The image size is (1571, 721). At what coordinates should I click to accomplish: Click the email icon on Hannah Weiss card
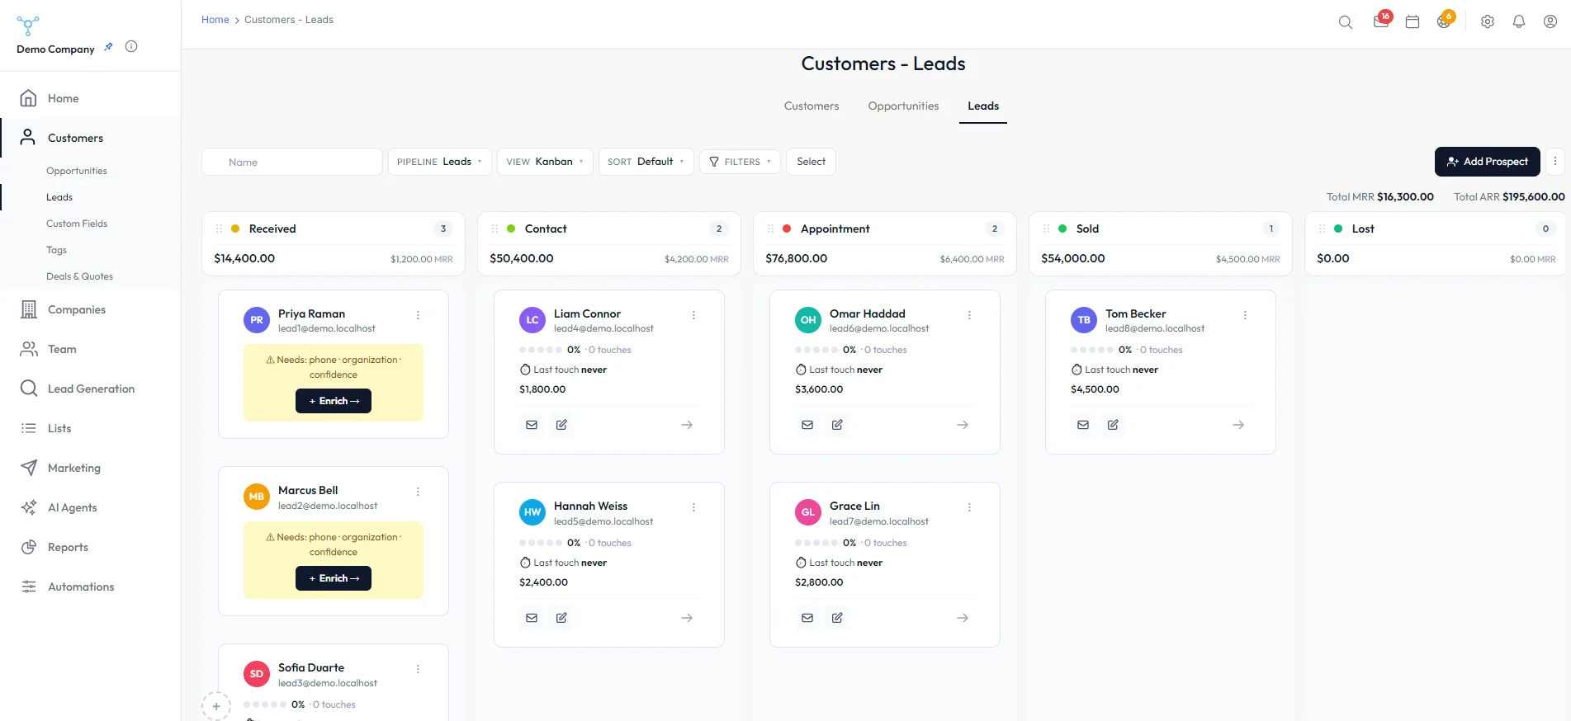click(532, 618)
